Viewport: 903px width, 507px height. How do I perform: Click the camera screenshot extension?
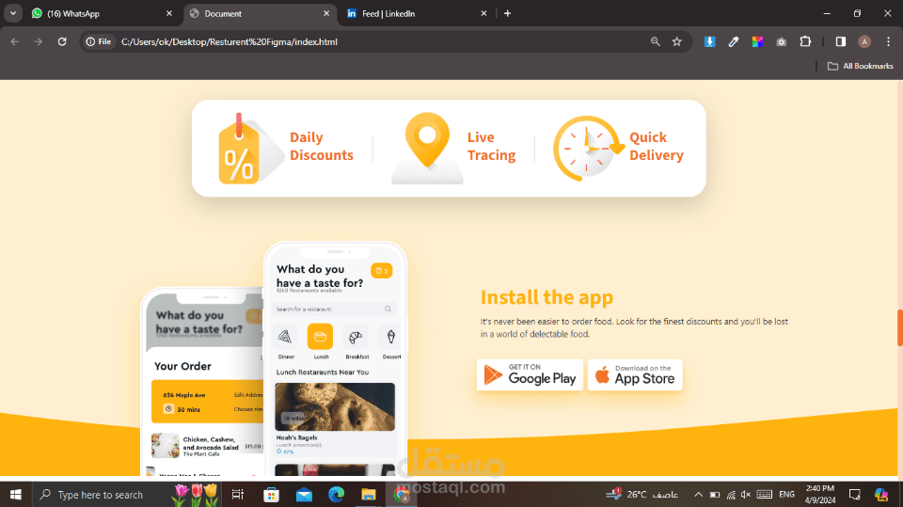pyautogui.click(x=782, y=41)
